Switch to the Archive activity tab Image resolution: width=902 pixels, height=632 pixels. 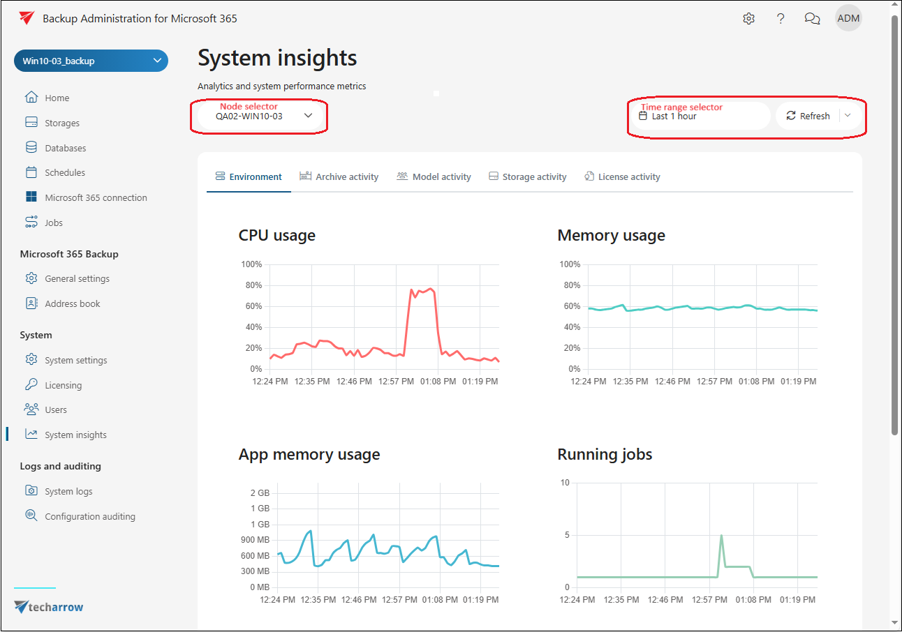tap(339, 177)
